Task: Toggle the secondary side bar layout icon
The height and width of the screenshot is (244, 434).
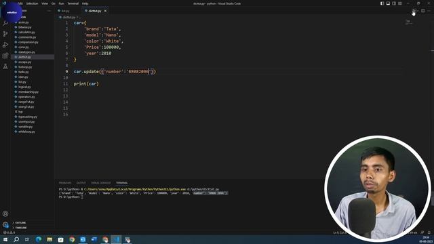Action: click(x=394, y=3)
